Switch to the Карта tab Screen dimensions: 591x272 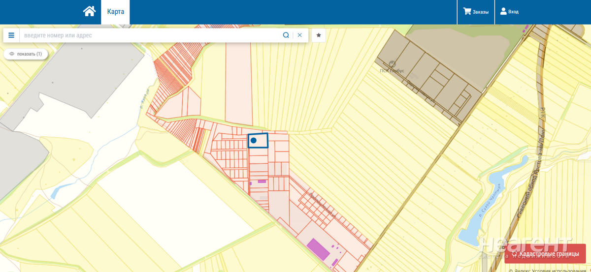coord(116,12)
